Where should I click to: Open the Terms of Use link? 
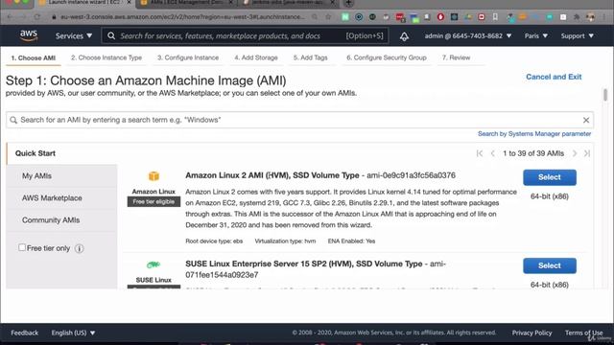tap(583, 333)
